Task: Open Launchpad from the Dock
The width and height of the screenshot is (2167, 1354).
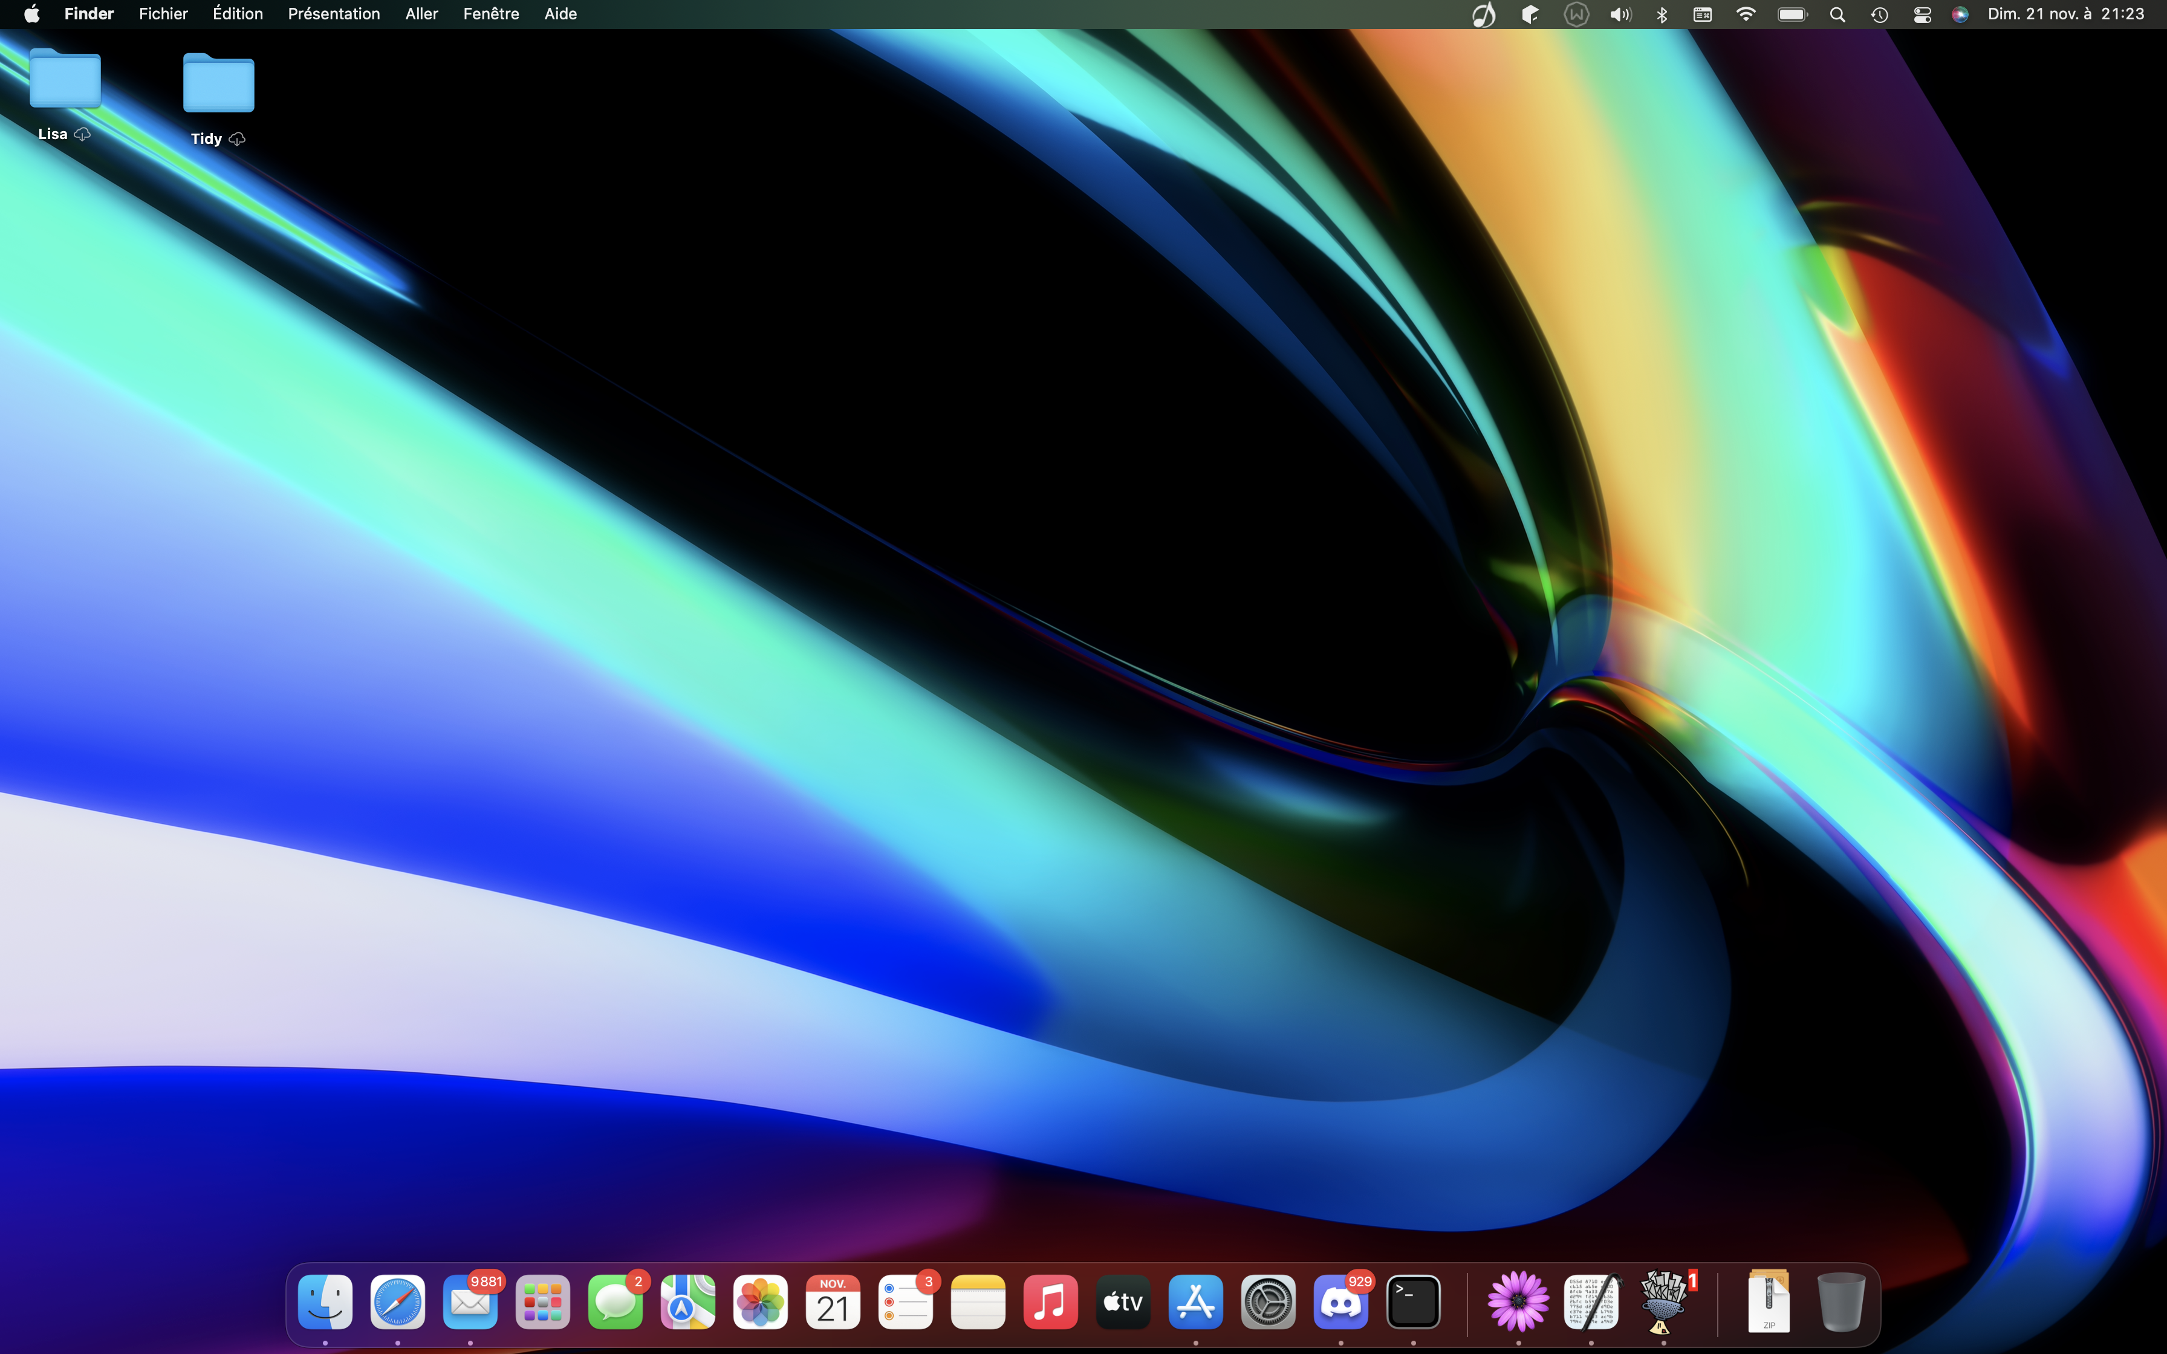Action: click(x=542, y=1302)
